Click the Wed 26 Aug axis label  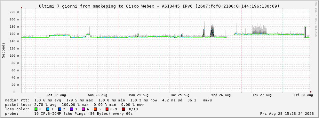tap(221, 95)
